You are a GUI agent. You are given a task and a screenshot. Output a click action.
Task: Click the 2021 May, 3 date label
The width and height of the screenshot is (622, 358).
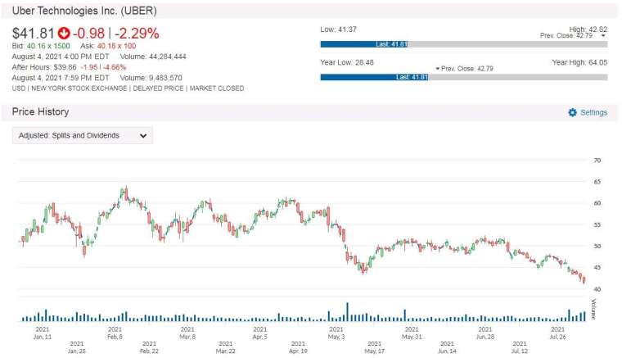point(336,333)
